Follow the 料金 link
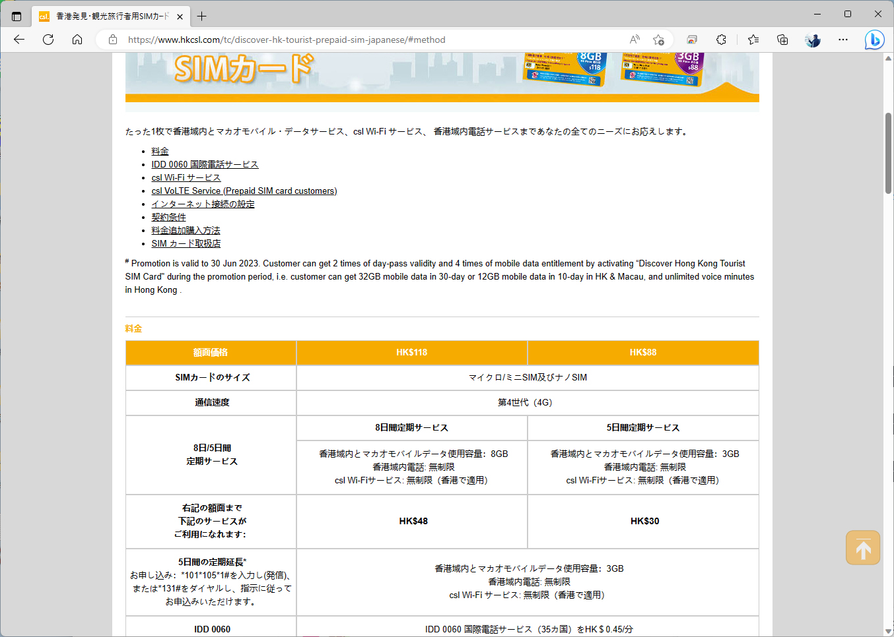Viewport: 894px width, 637px height. click(x=160, y=151)
